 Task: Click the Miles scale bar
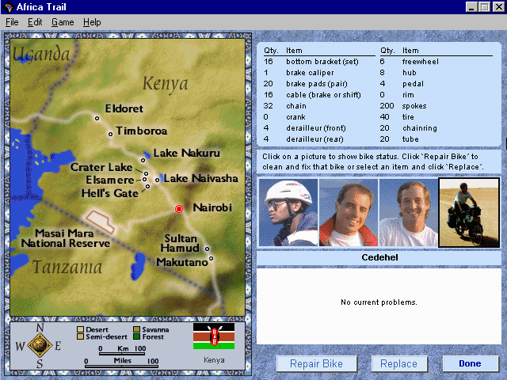pyautogui.click(x=121, y=366)
